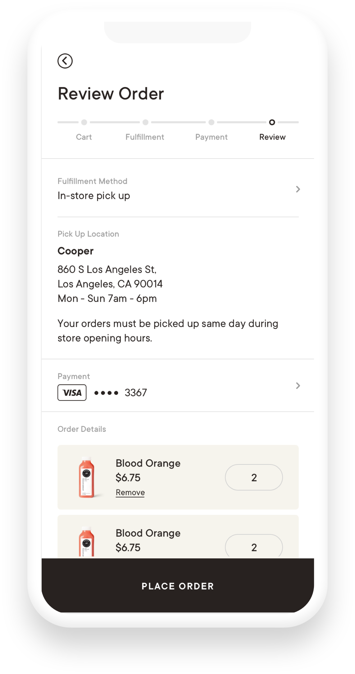Tap the card ending 3367
The image size is (355, 674).
[136, 393]
